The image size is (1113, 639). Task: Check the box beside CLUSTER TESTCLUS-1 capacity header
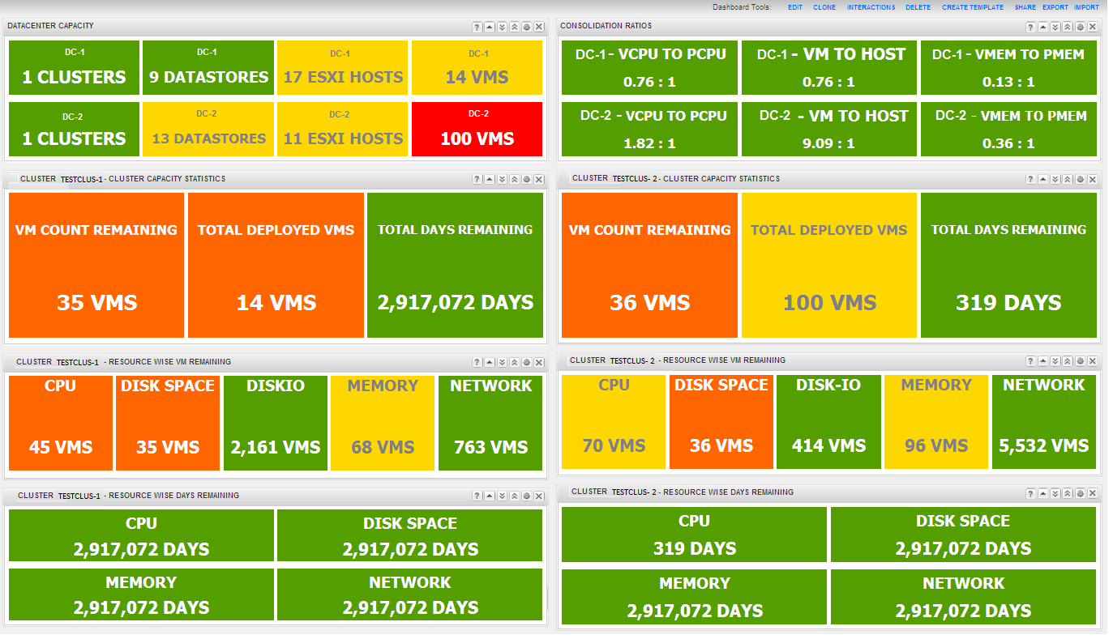point(13,179)
